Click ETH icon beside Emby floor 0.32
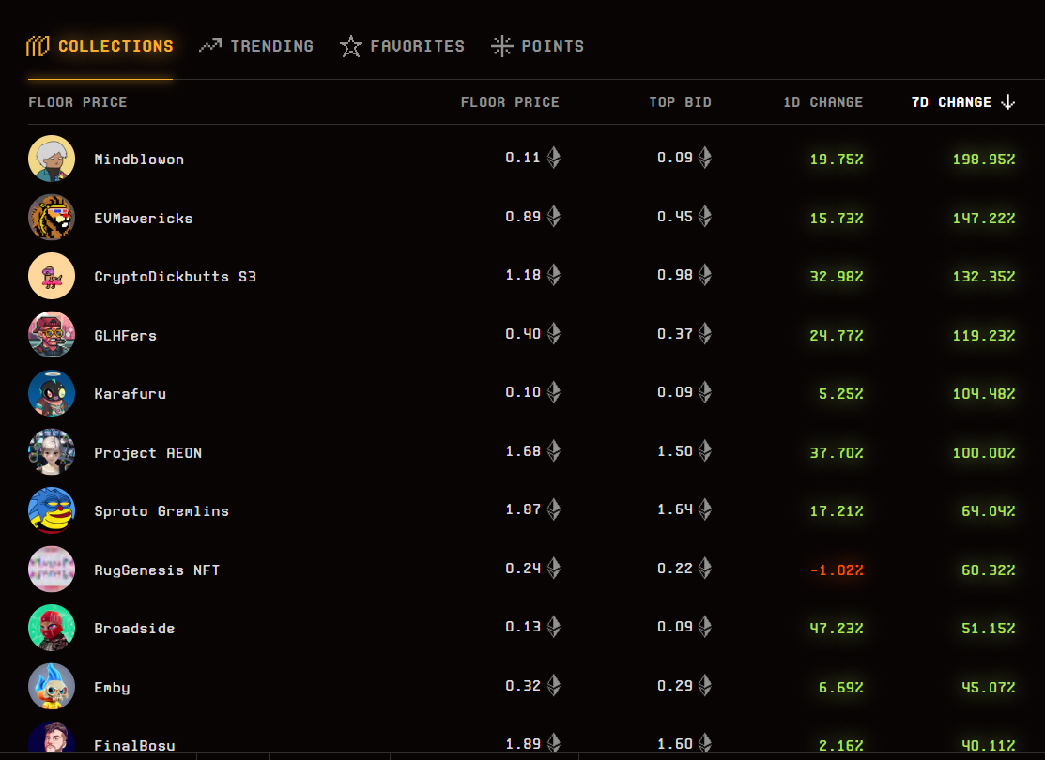The height and width of the screenshot is (760, 1045). coord(554,685)
